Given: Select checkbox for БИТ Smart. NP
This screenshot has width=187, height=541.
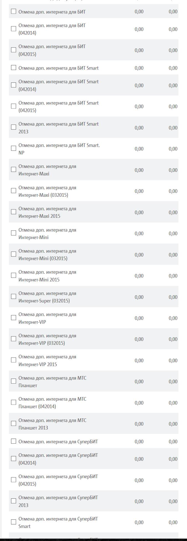Looking at the screenshot, I should tap(14, 148).
